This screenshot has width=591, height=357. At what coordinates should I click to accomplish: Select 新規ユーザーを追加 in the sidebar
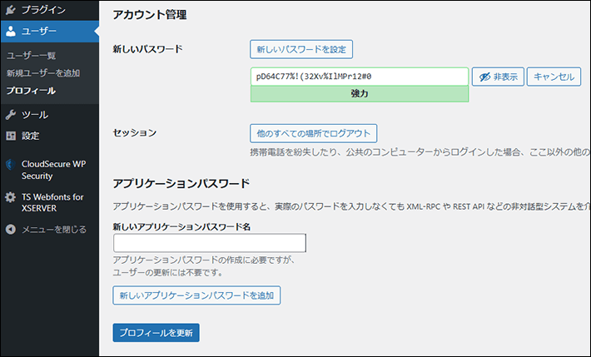42,73
